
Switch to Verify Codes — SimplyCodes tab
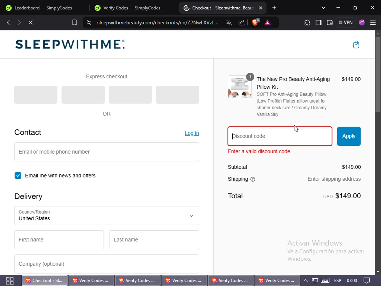click(132, 8)
